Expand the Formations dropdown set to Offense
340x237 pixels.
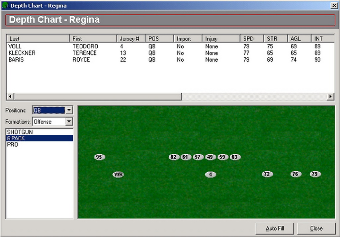pyautogui.click(x=69, y=121)
